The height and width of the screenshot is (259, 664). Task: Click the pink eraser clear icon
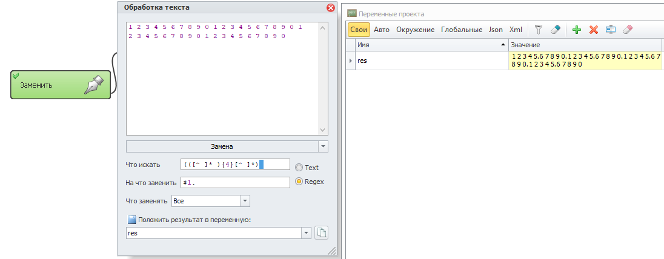coord(628,30)
